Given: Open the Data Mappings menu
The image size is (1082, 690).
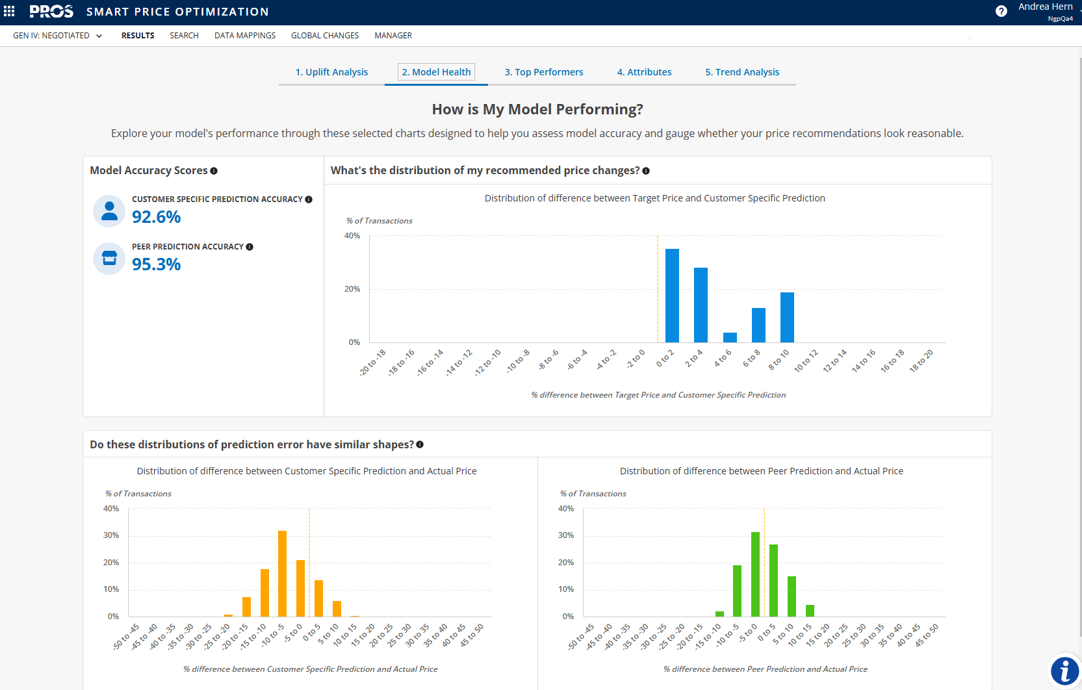Looking at the screenshot, I should (x=245, y=36).
